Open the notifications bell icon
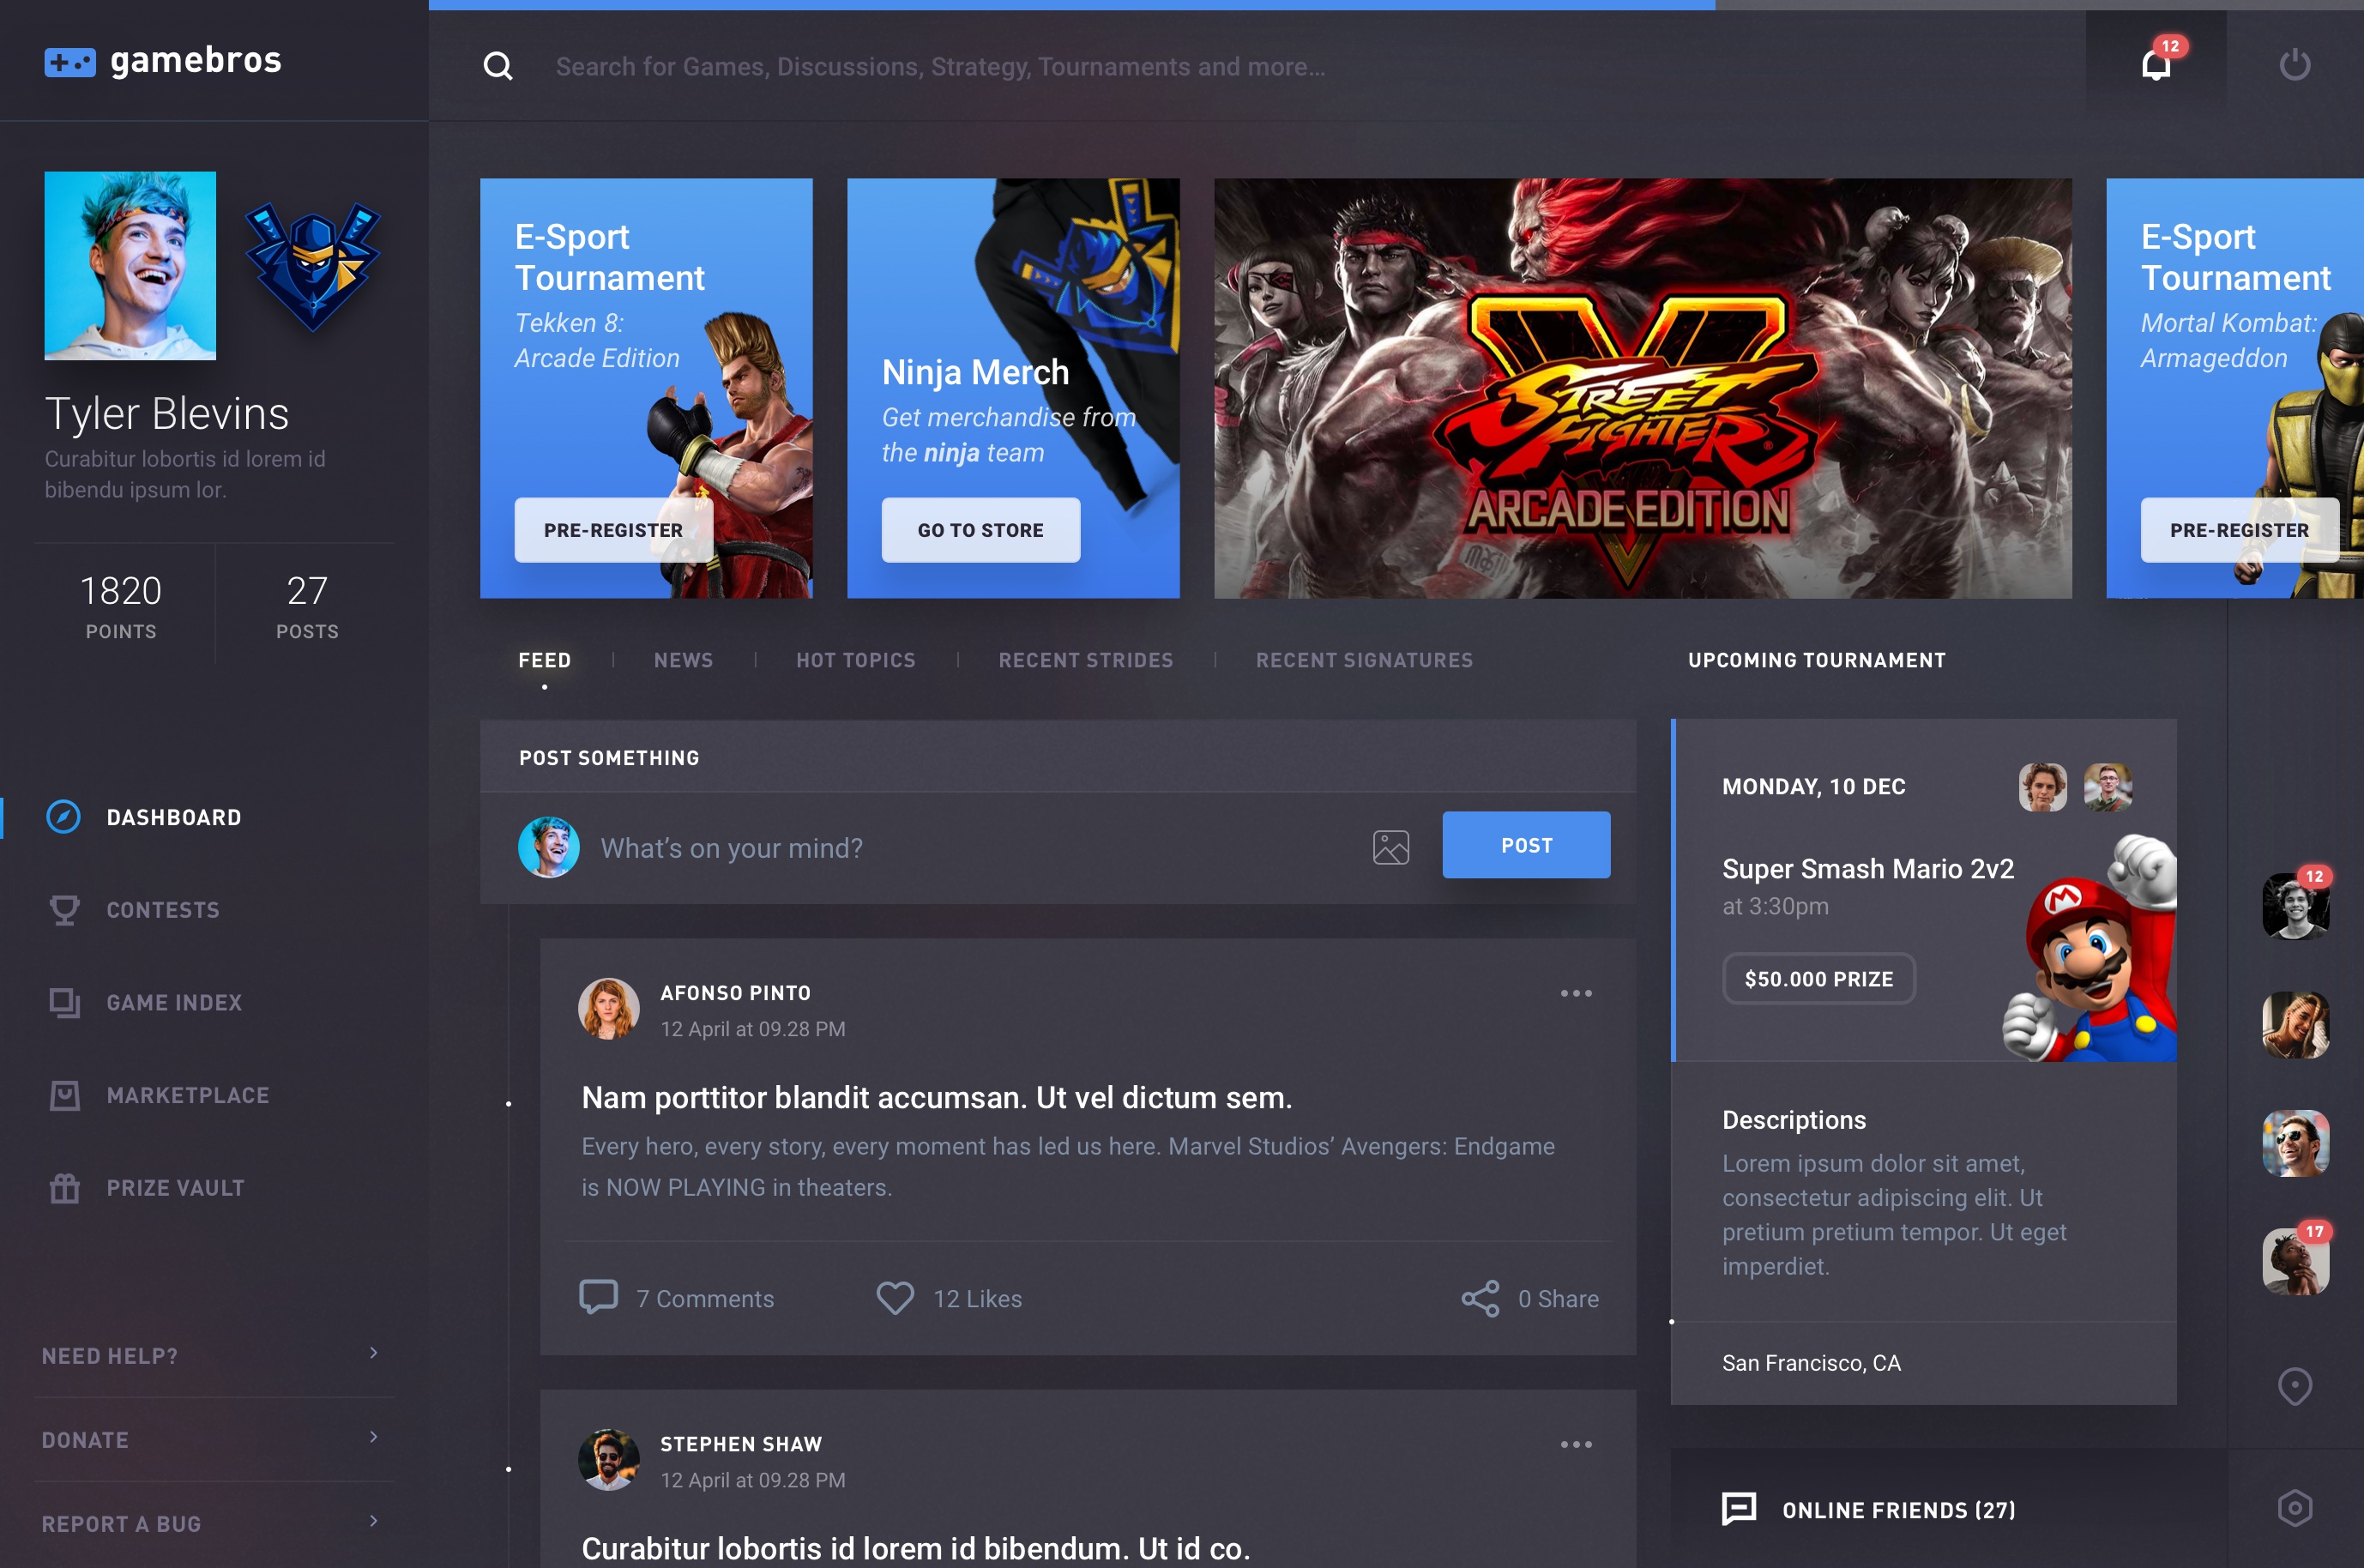The image size is (2364, 1568). point(2156,66)
